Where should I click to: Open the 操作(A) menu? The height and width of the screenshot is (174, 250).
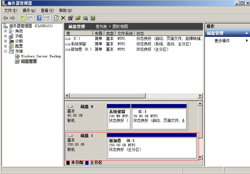[29, 10]
